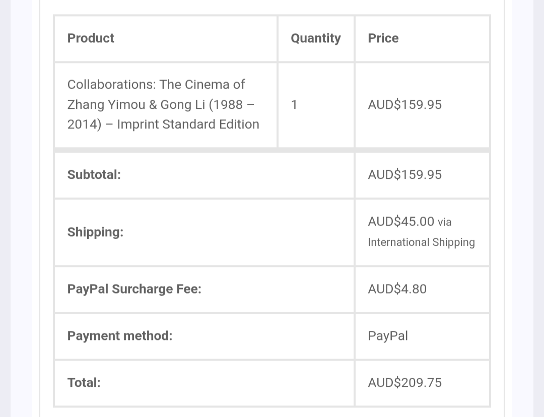544x417 pixels.
Task: Click the Total label
Action: 84,383
